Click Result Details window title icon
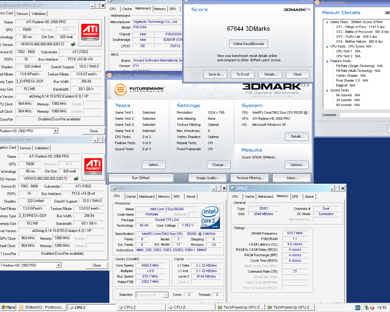Screen dimensions: 390x312 tap(317, 2)
